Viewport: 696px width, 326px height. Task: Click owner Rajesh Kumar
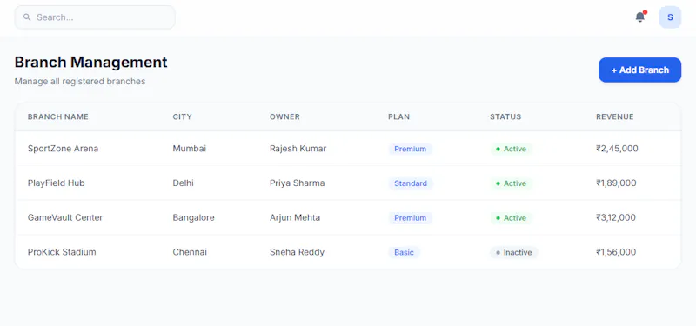[298, 149]
